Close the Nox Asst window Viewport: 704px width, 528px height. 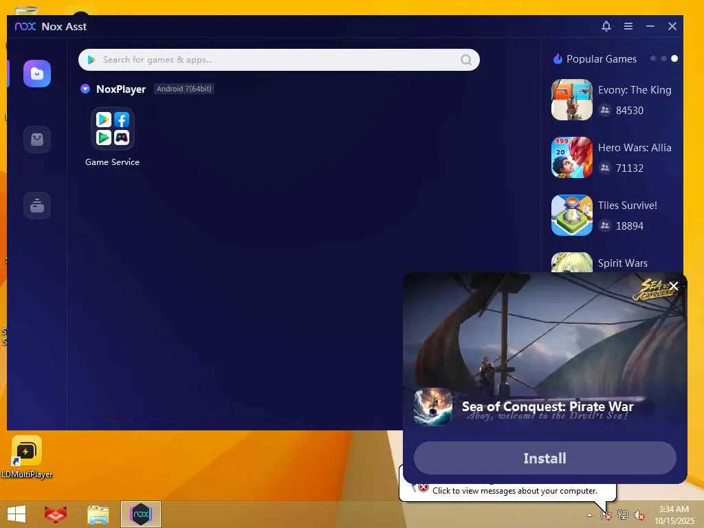pos(672,26)
